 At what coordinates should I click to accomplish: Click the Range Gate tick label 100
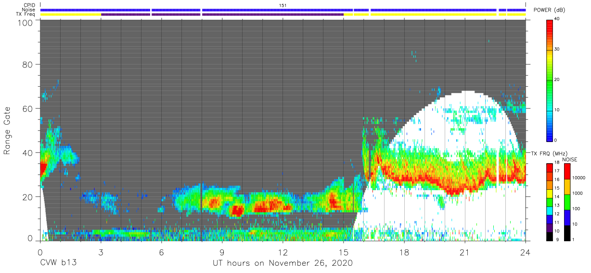(x=25, y=23)
